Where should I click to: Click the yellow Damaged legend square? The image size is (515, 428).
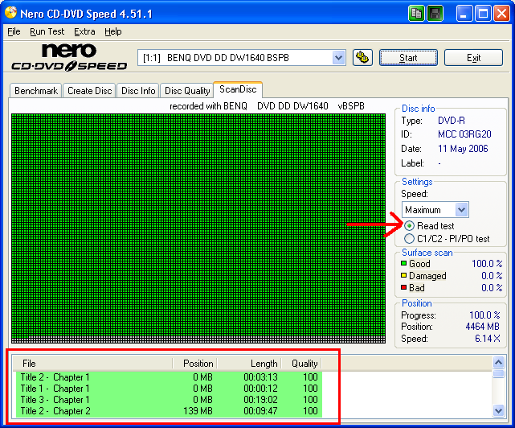point(405,276)
